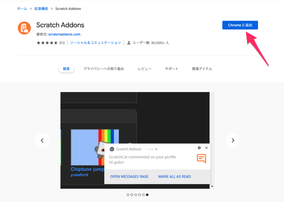Image resolution: width=284 pixels, height=202 pixels.
Task: Select the last carousel dot
Action: tap(147, 195)
